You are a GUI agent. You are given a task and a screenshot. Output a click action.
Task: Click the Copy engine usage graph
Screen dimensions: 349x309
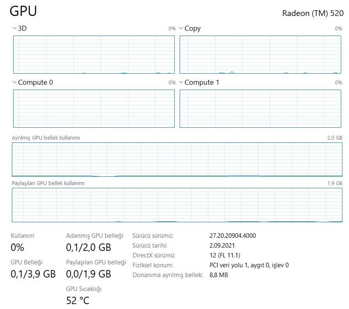click(x=260, y=55)
